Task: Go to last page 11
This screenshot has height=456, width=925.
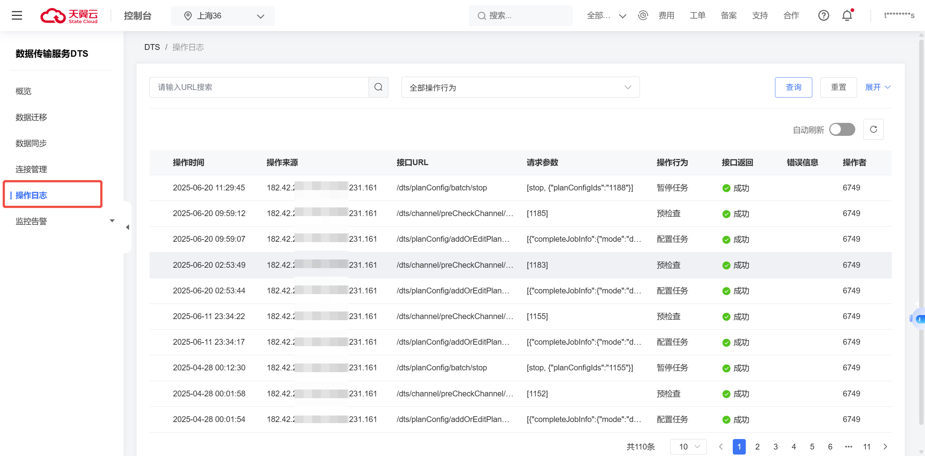Action: click(867, 447)
